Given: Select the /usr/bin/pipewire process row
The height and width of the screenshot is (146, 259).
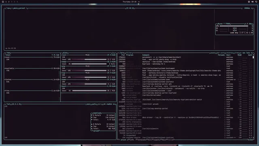Looking at the screenshot, I should pos(185,129).
